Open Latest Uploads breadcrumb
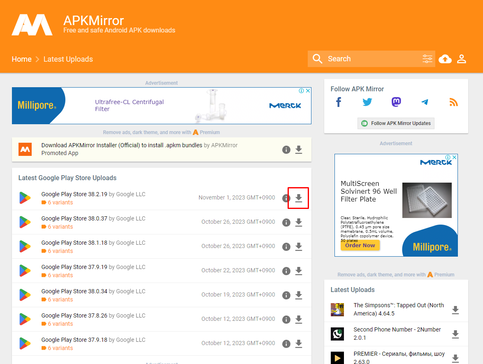The height and width of the screenshot is (364, 483). [68, 59]
